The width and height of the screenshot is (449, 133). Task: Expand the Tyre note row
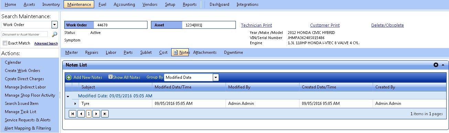point(76,104)
